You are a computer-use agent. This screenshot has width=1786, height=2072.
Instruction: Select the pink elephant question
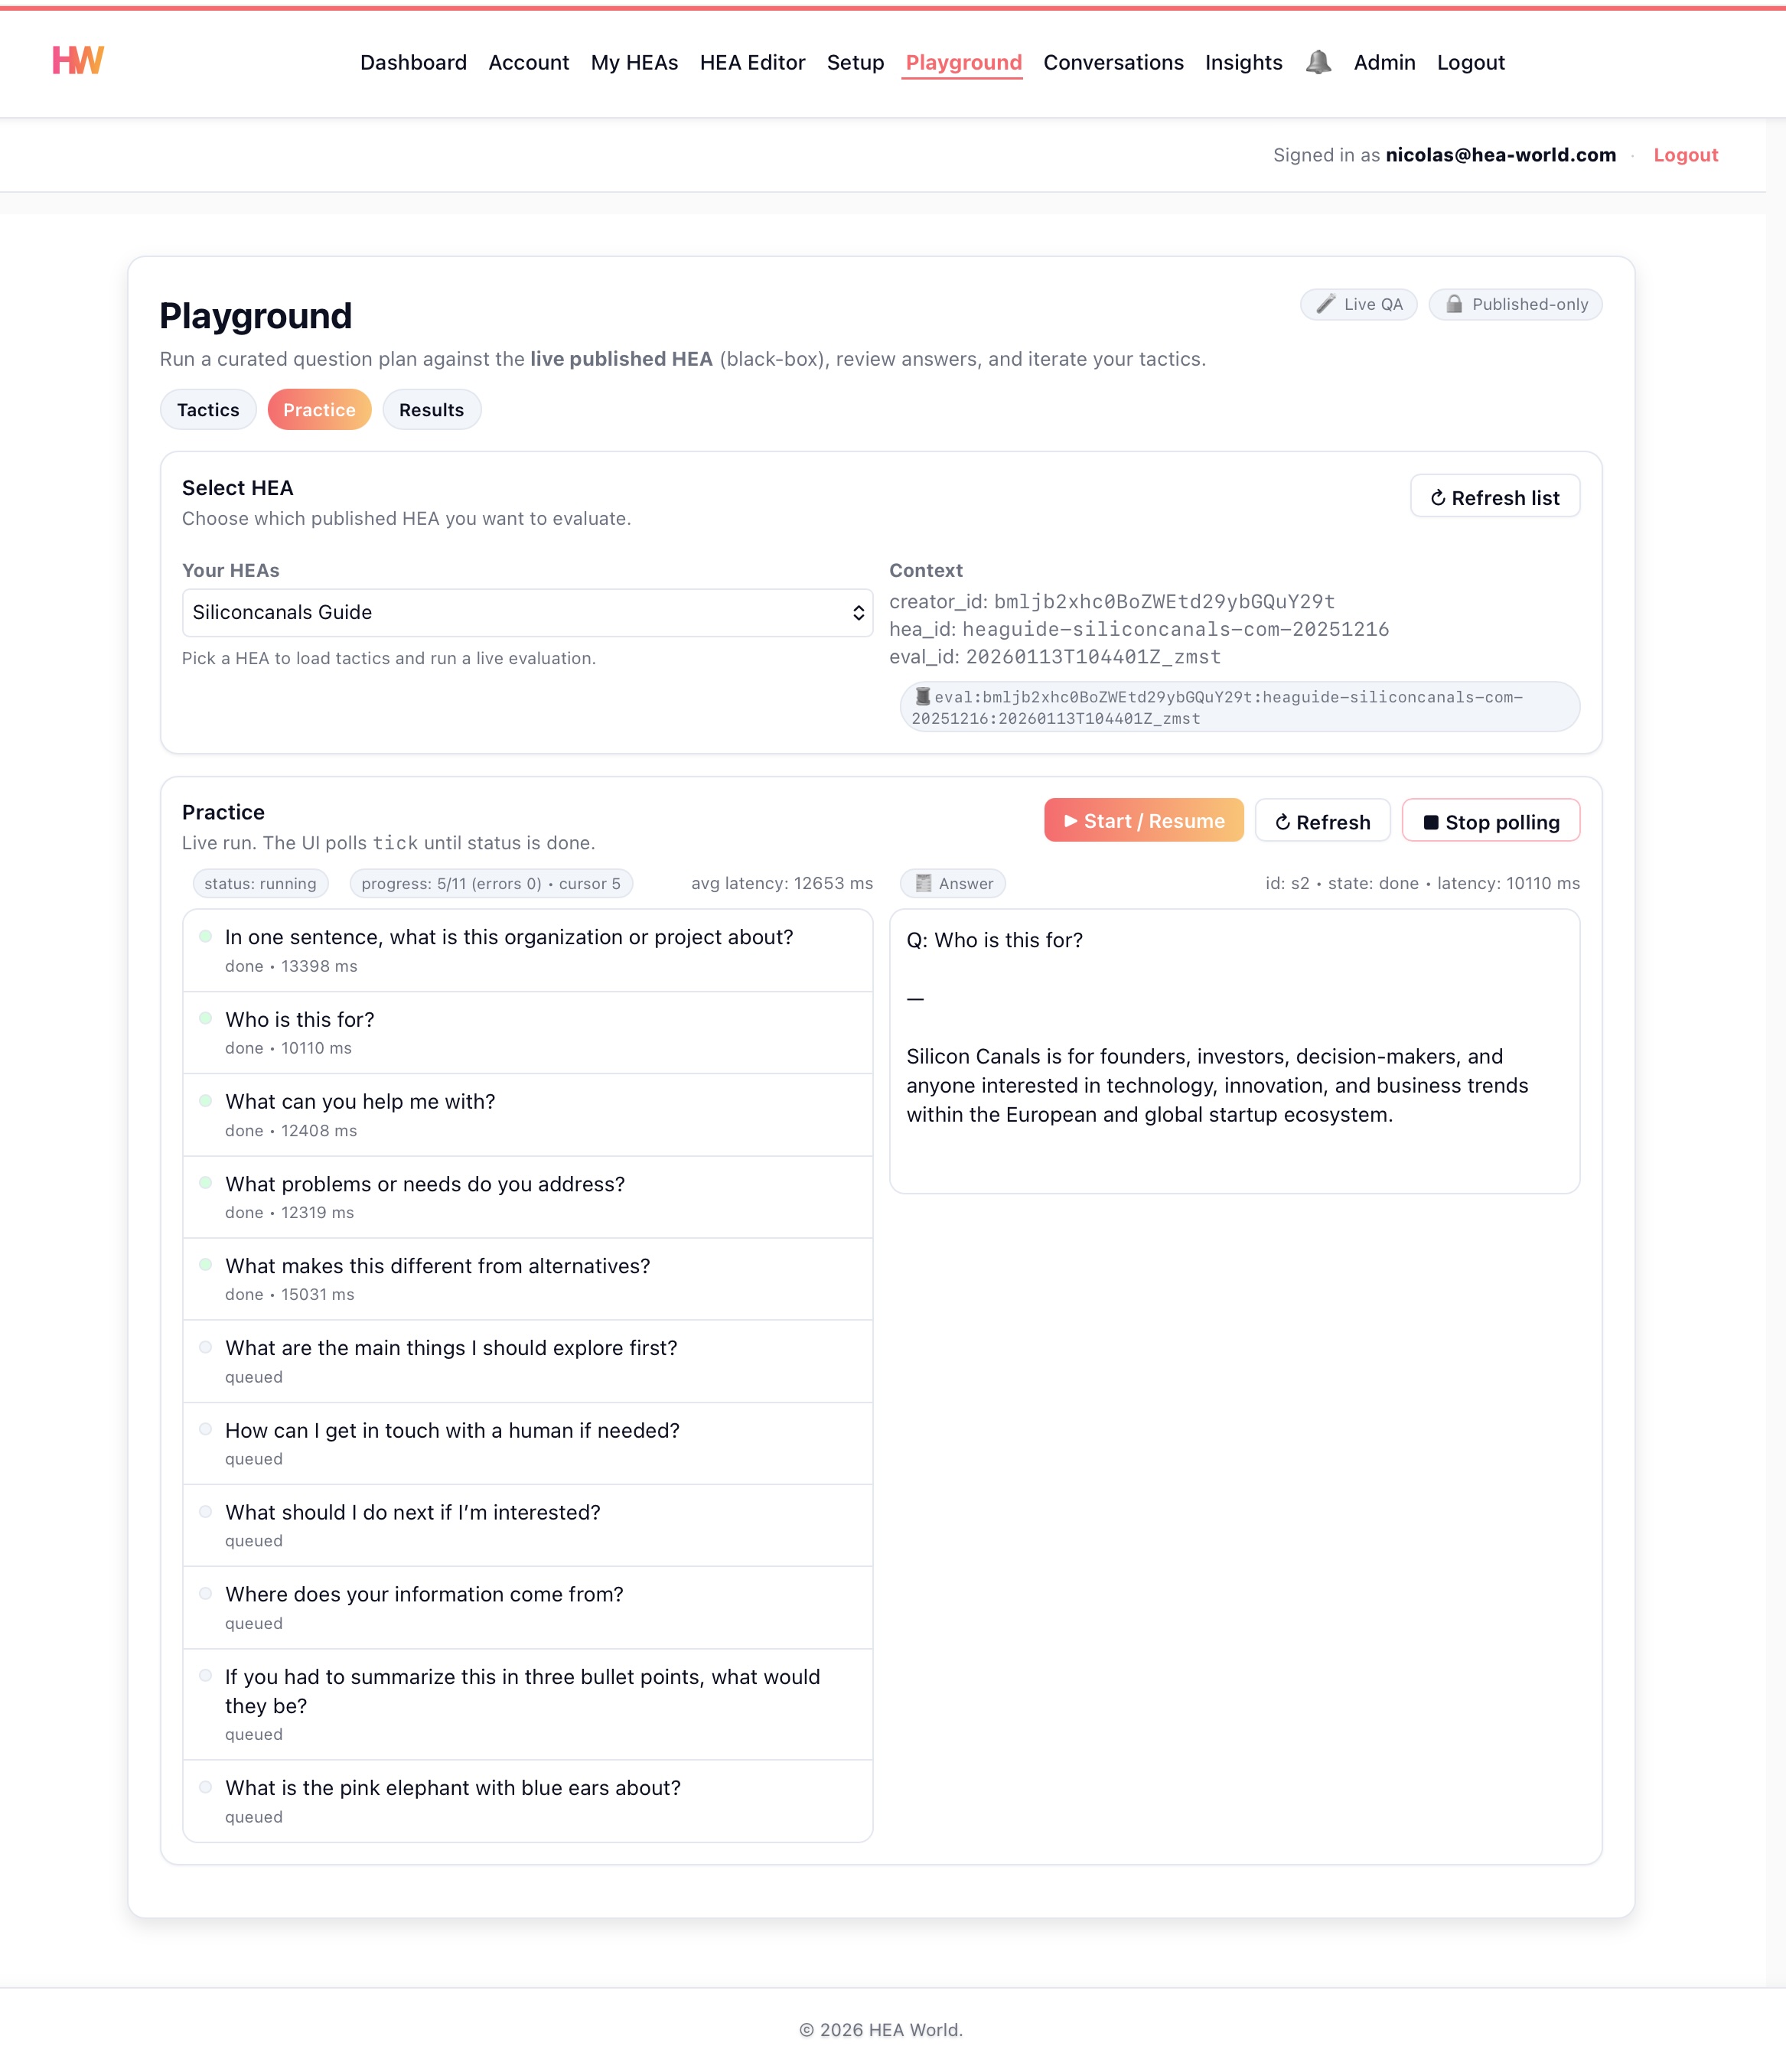click(452, 1787)
